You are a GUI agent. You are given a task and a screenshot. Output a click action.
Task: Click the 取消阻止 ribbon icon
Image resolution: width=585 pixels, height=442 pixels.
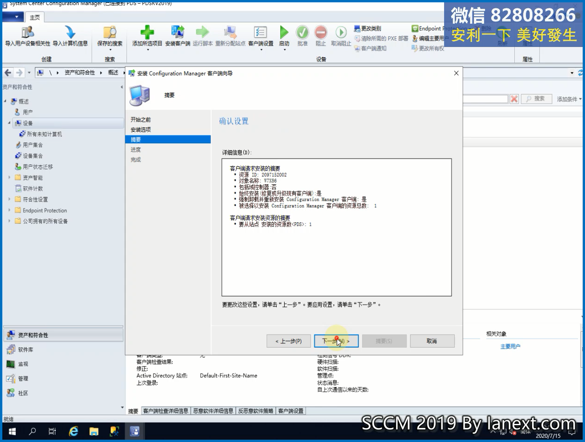point(341,32)
